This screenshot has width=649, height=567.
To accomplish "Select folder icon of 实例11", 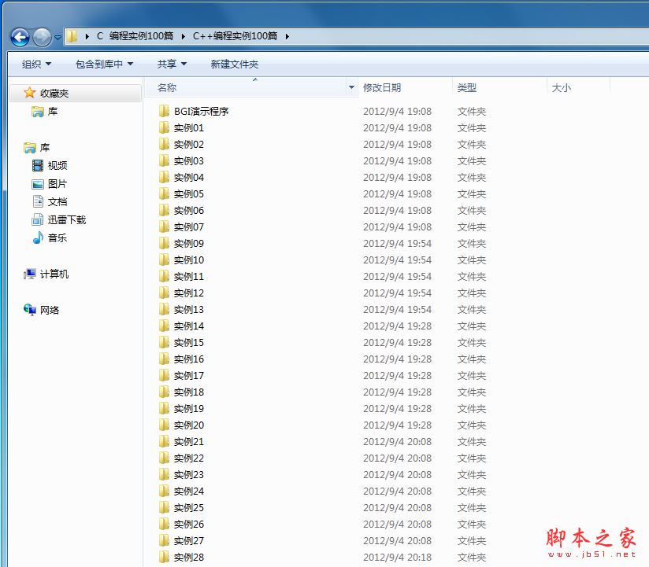I will (165, 276).
